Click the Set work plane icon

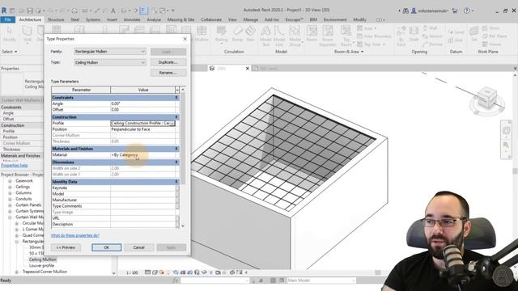(473, 34)
